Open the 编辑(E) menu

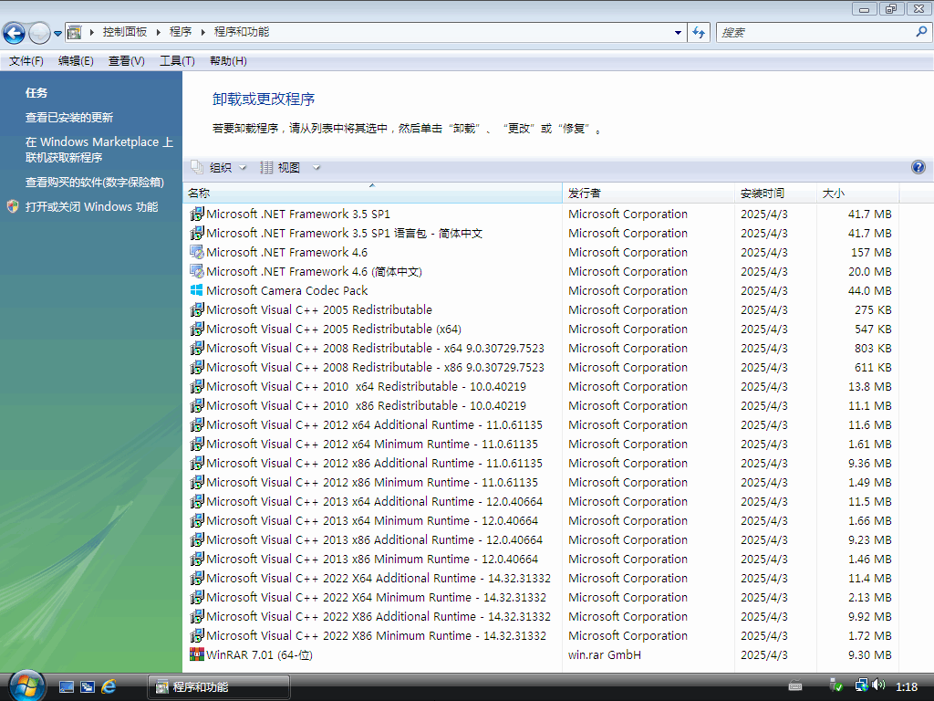(x=76, y=61)
